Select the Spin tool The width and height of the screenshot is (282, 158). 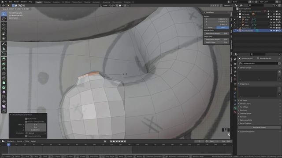tap(4, 87)
